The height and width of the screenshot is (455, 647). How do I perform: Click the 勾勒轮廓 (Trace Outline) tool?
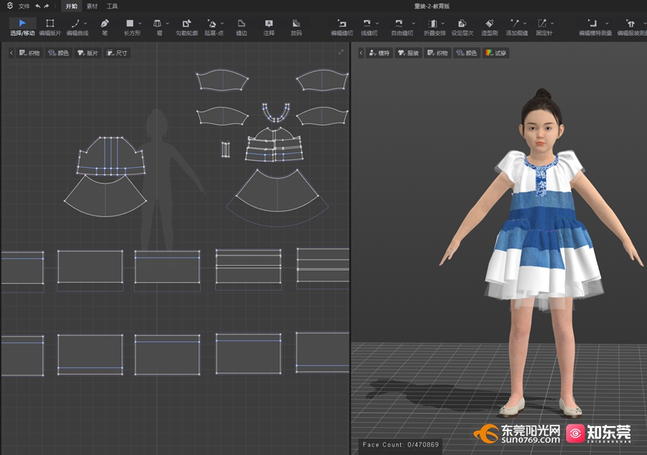coord(187,27)
